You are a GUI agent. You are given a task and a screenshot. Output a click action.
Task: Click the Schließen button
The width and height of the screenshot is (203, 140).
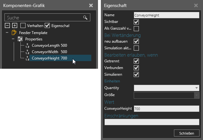tap(186, 133)
